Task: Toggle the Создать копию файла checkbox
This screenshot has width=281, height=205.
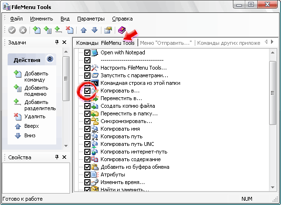Action: pos(87,106)
